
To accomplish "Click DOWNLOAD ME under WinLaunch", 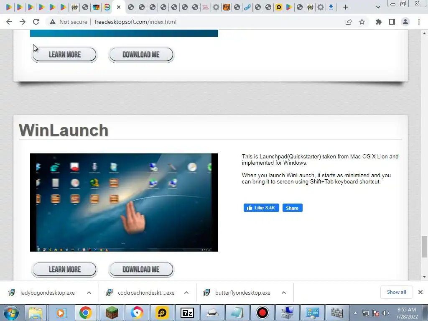I will coord(141,270).
